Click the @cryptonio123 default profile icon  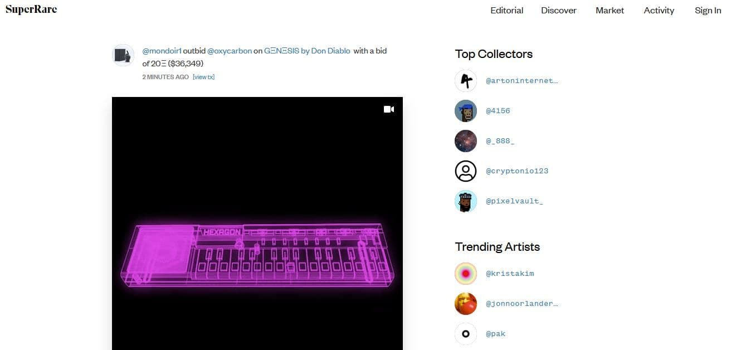pos(466,171)
